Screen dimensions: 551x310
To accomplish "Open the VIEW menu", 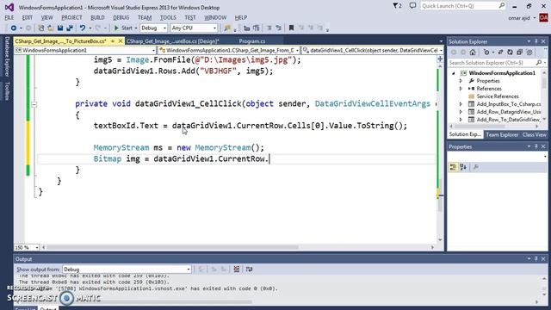I will 46,17.
